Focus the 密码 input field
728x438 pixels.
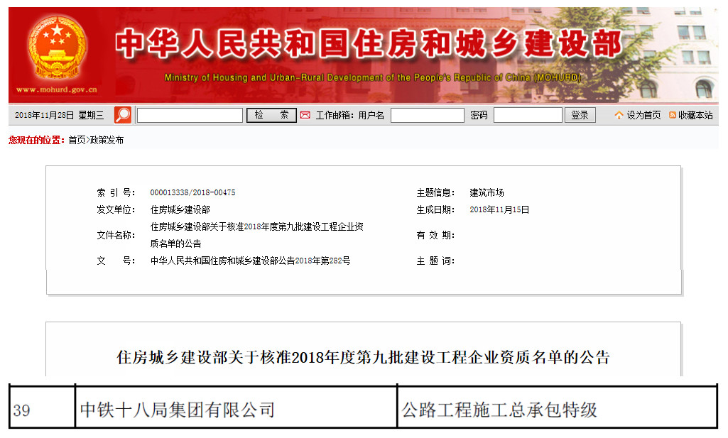528,115
